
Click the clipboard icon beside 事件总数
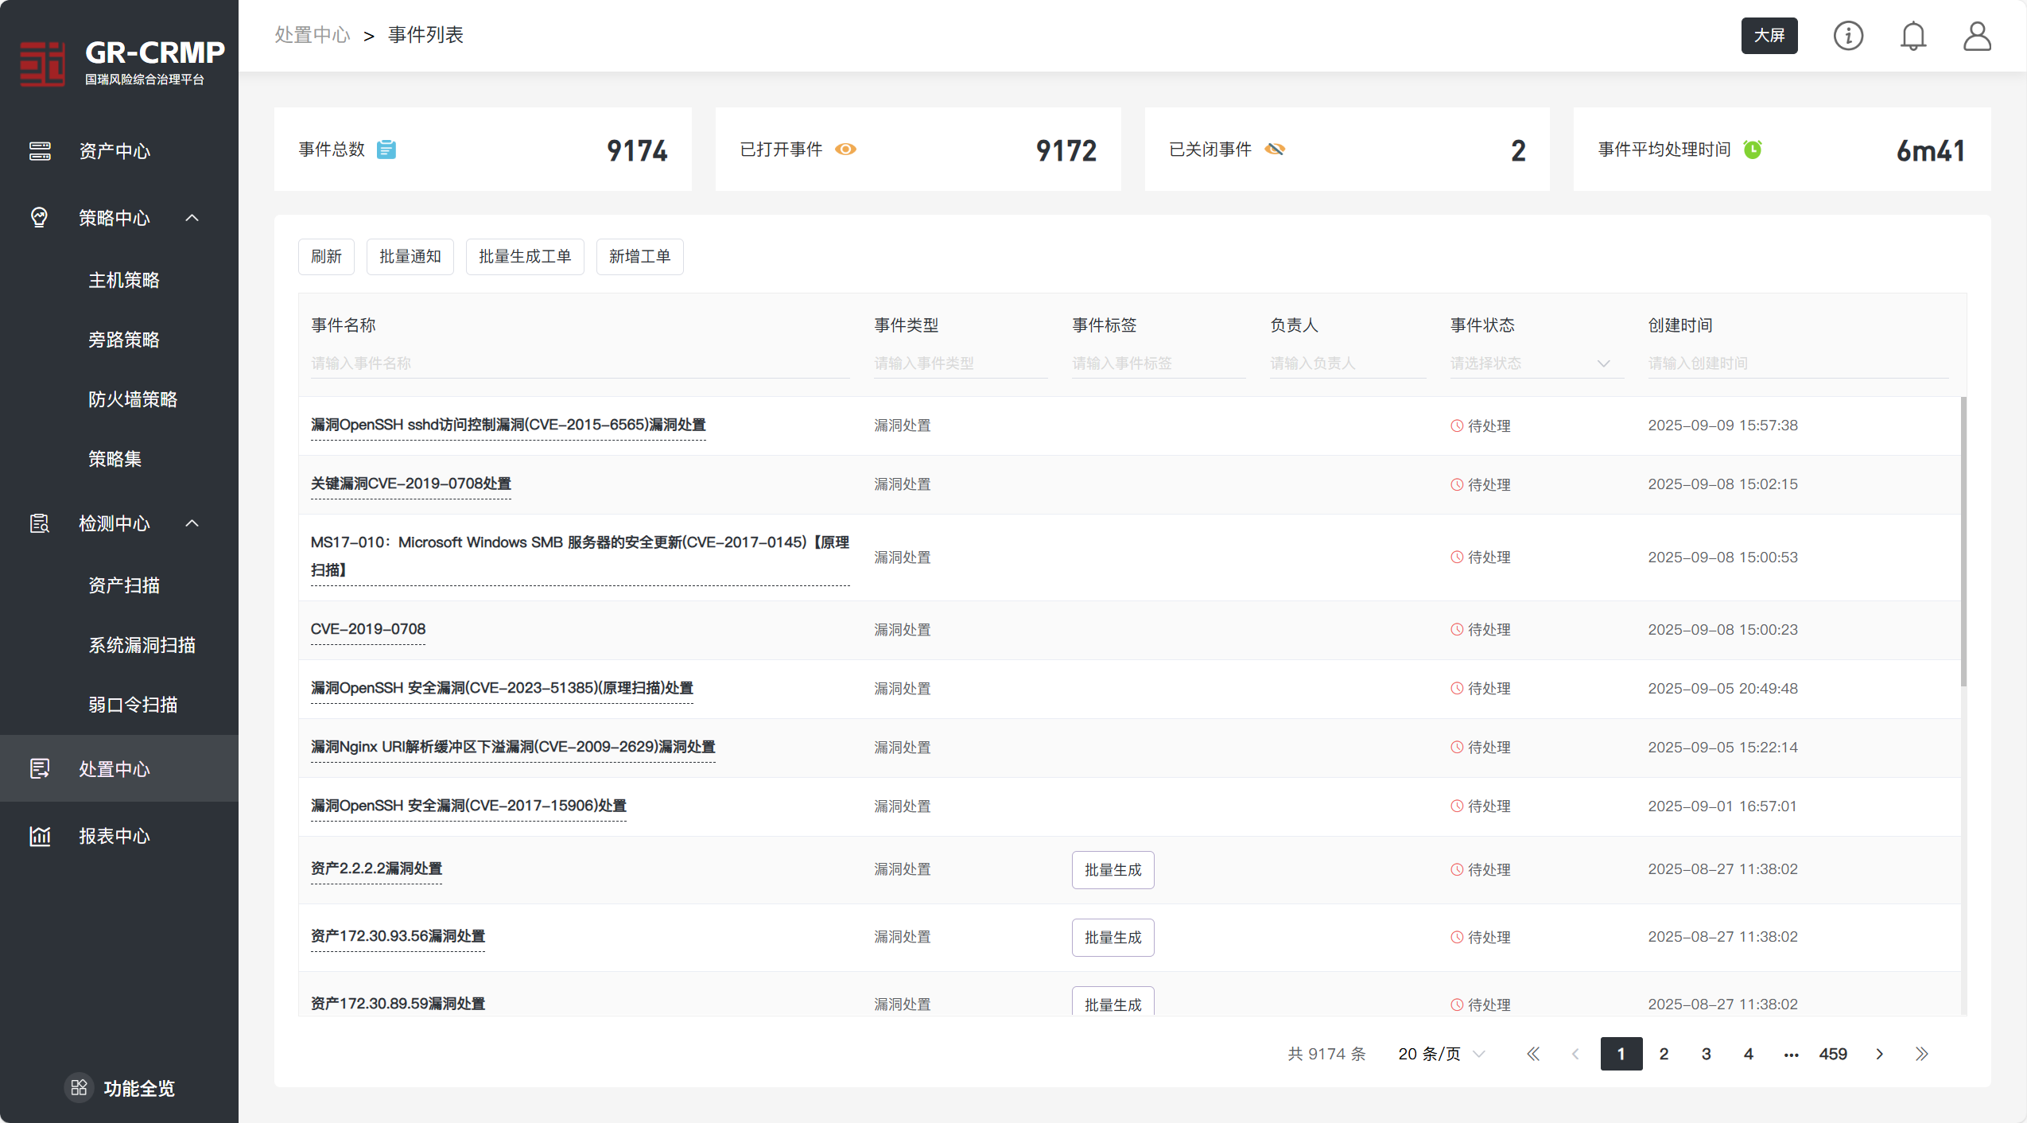pyautogui.click(x=386, y=150)
